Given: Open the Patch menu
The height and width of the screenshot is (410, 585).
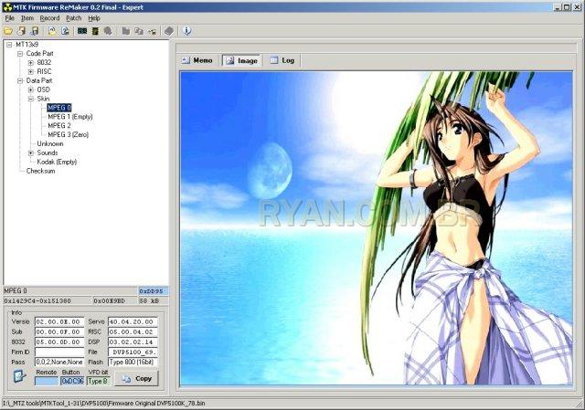Looking at the screenshot, I should point(73,18).
